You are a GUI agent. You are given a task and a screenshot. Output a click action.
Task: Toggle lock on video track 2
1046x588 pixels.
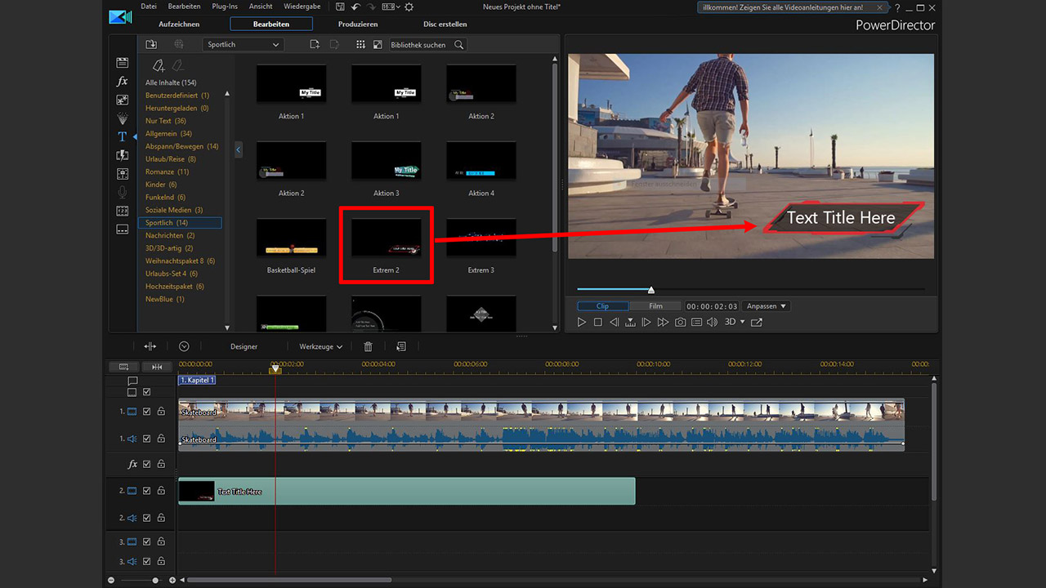click(161, 491)
